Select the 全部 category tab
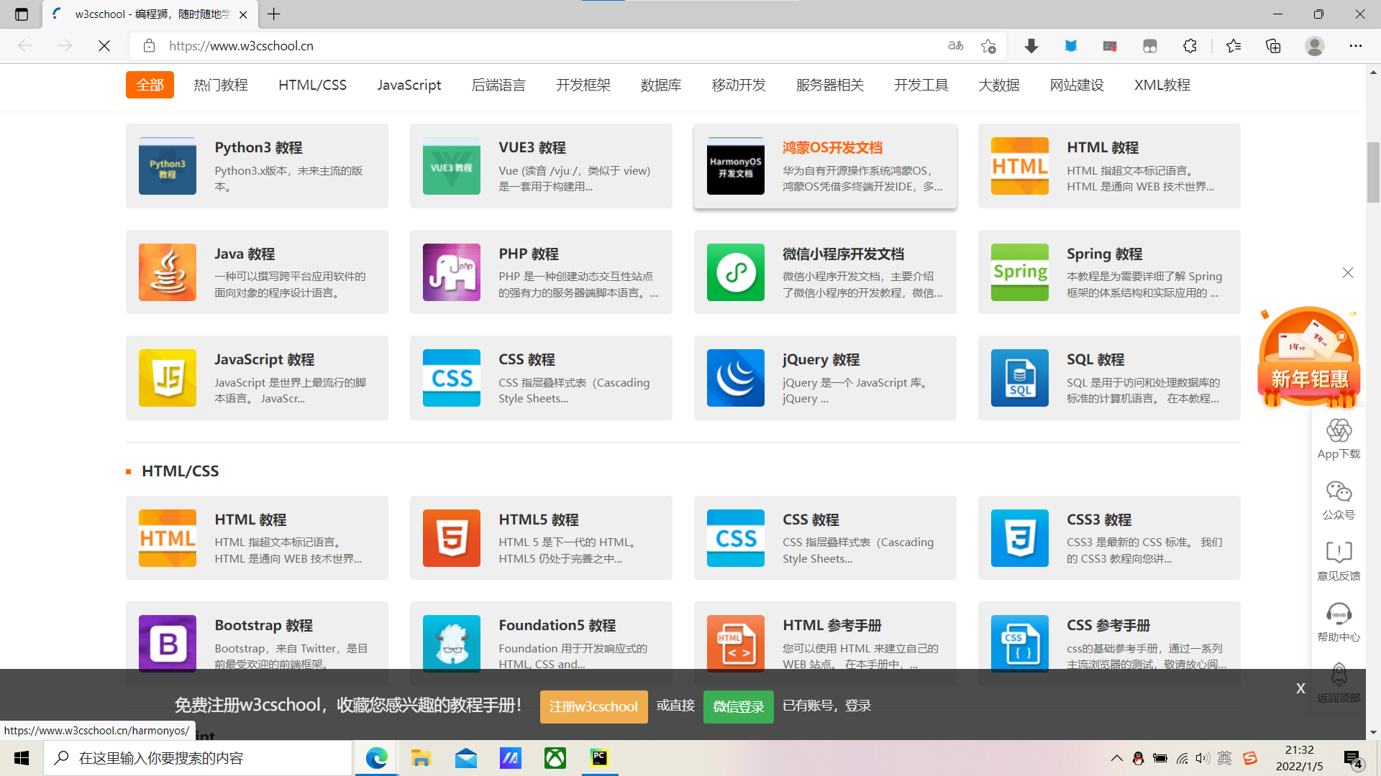Screen dimensions: 1381x776 [x=150, y=85]
